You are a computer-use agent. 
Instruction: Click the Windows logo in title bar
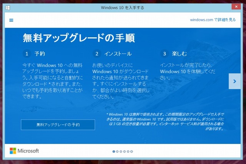click(x=8, y=8)
